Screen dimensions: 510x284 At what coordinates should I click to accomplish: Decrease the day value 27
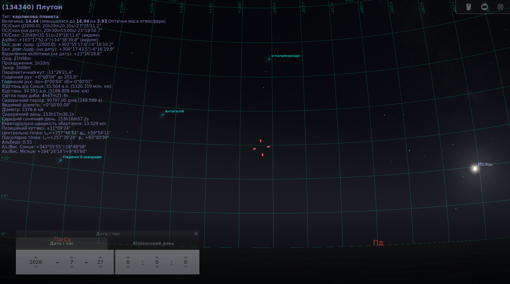pos(101,267)
